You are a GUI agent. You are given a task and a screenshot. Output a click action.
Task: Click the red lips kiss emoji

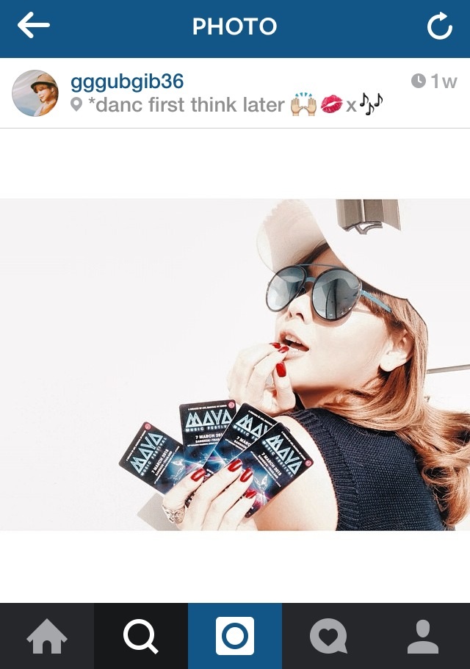[x=332, y=104]
